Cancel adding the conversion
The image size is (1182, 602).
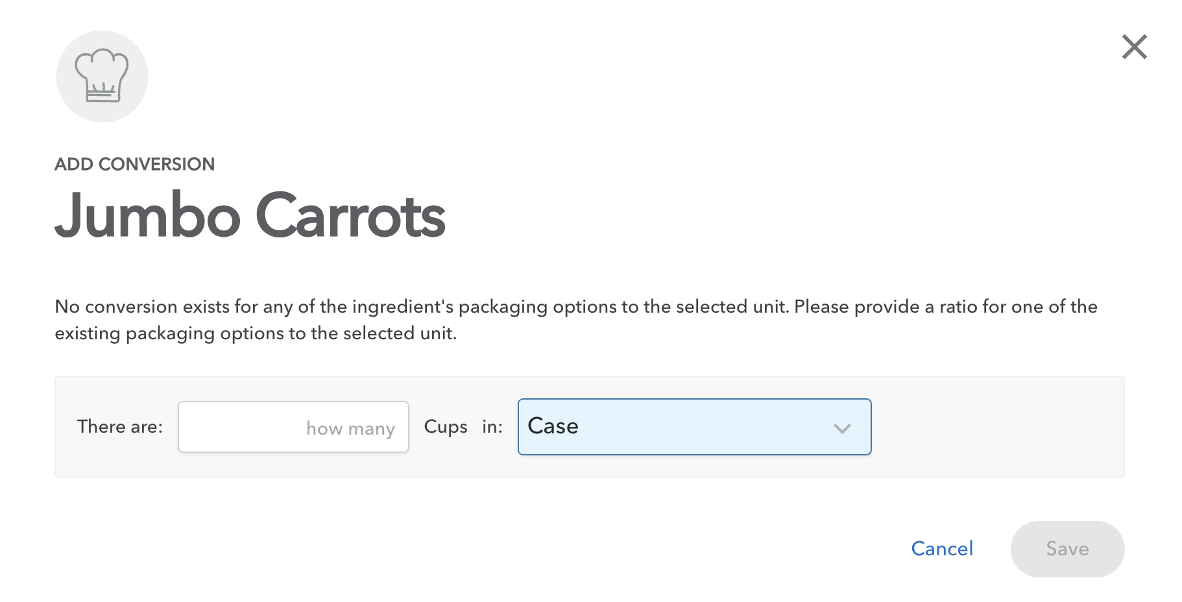pos(941,549)
